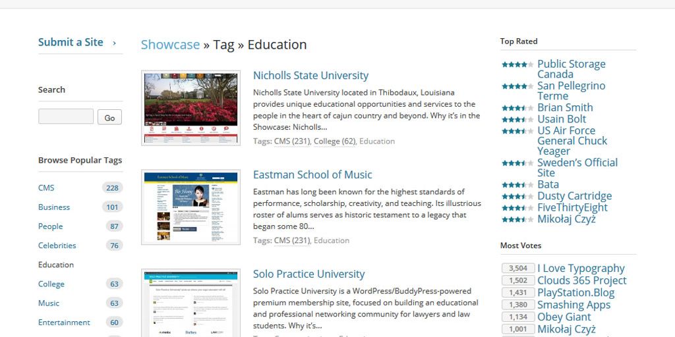Click the 1,431 vote count badge
The width and height of the screenshot is (675, 337).
coord(518,293)
